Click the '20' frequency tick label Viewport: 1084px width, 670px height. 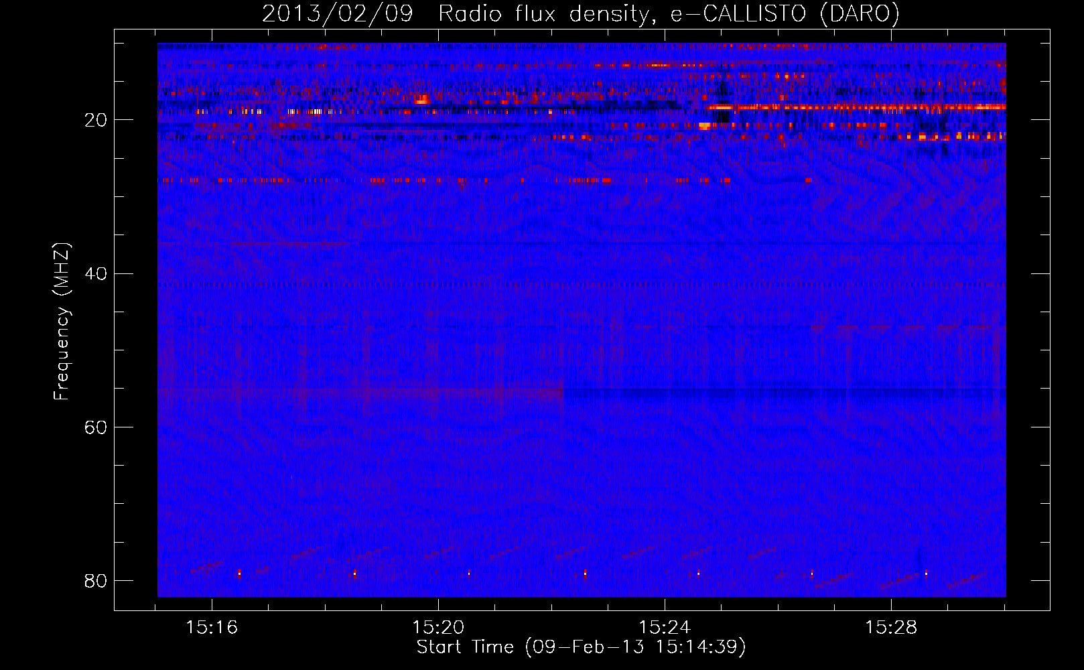pyautogui.click(x=96, y=120)
